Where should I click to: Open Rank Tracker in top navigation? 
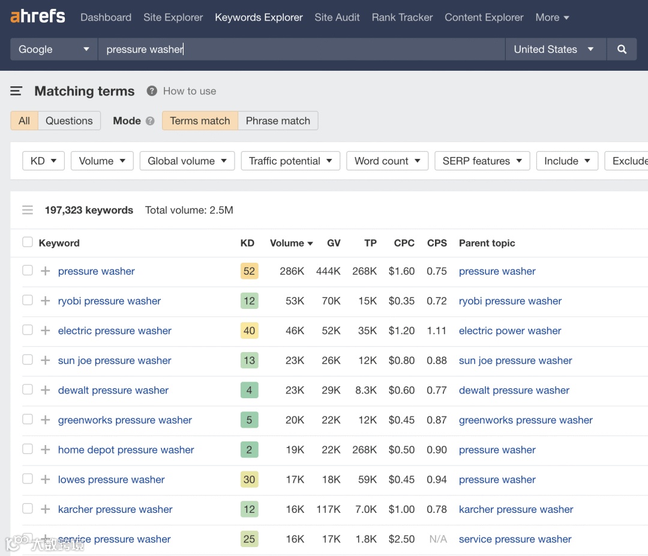point(402,17)
